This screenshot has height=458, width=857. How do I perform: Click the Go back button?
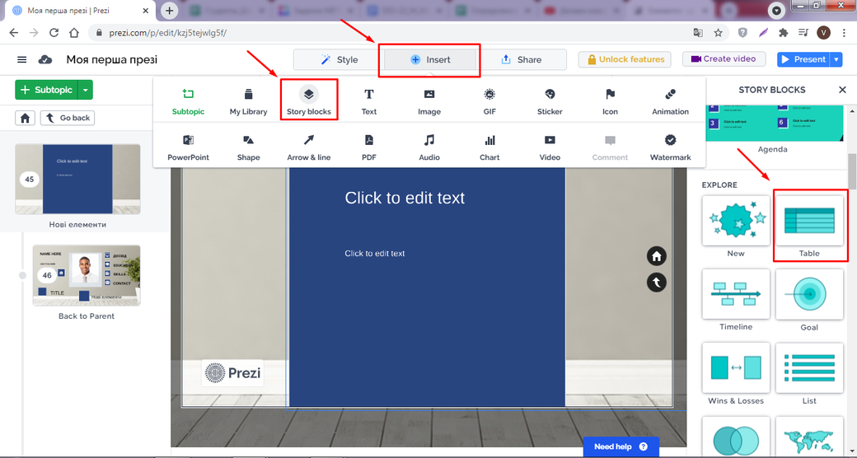click(68, 118)
